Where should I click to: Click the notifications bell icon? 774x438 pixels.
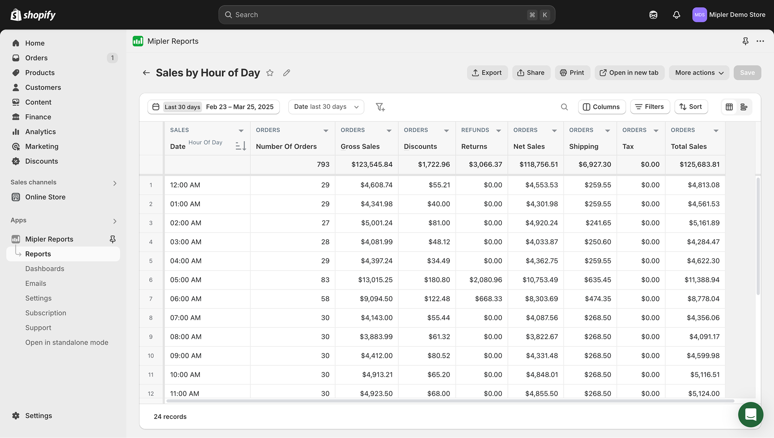pyautogui.click(x=676, y=15)
